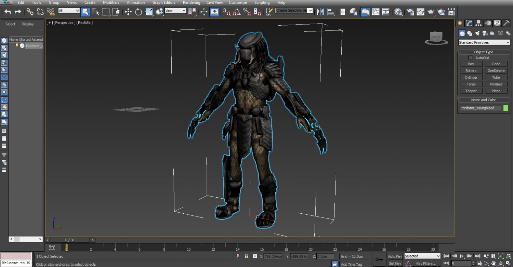Select the Select and Move tool
This screenshot has width=513, height=267.
(x=128, y=12)
